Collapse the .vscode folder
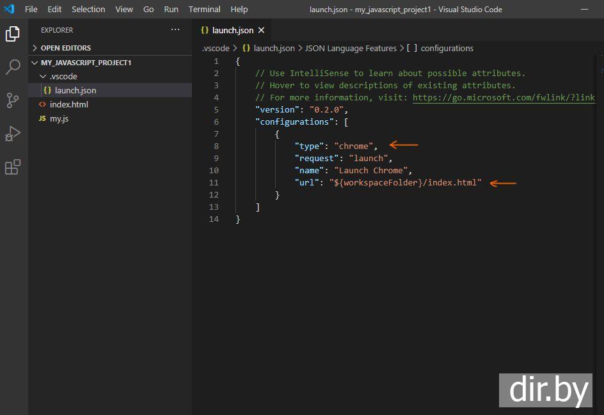 tap(63, 77)
